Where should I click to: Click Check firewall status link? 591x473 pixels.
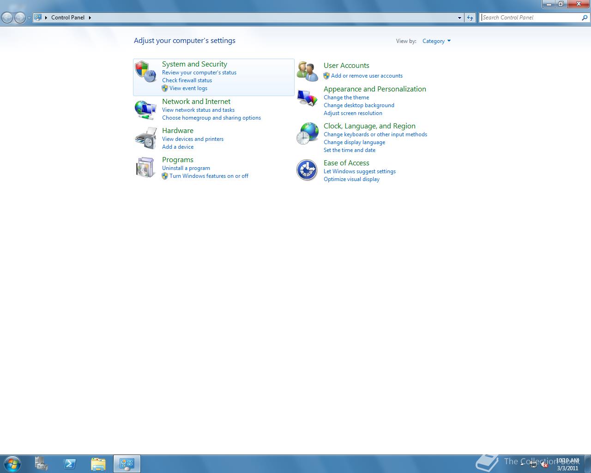(x=187, y=80)
